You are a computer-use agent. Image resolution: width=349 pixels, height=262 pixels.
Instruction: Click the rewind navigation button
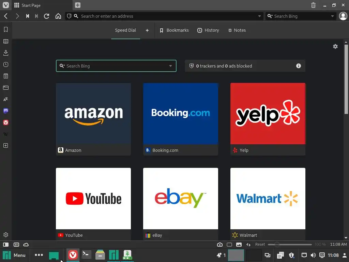pyautogui.click(x=28, y=16)
